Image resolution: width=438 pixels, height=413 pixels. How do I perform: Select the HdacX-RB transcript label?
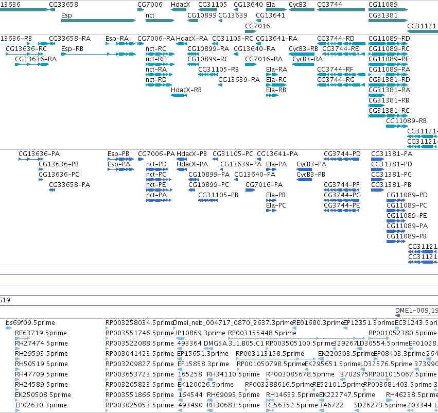click(x=186, y=90)
